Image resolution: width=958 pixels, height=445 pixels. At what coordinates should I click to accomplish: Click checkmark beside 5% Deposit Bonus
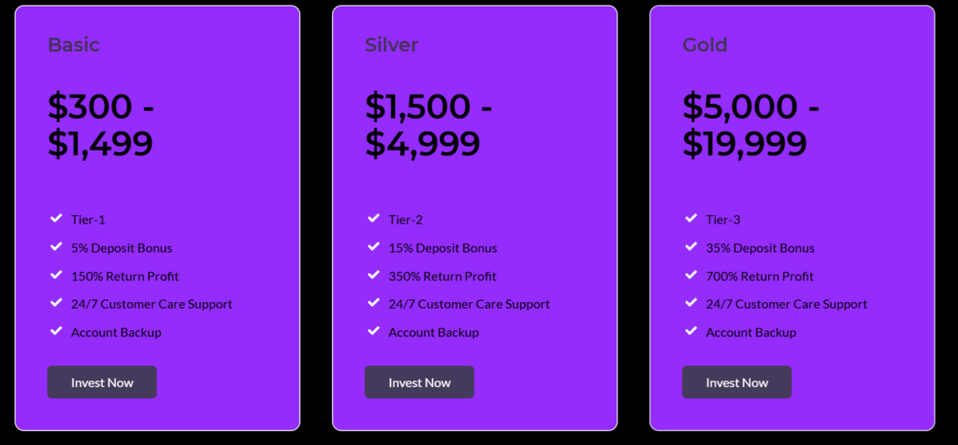pos(56,248)
